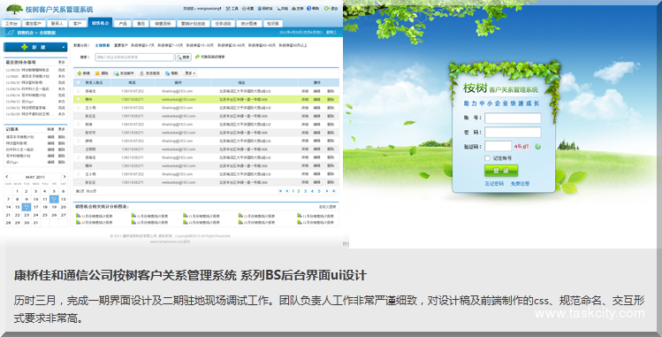This screenshot has width=662, height=337.
Task: Filter by 全部数据 category link
Action: (103, 45)
